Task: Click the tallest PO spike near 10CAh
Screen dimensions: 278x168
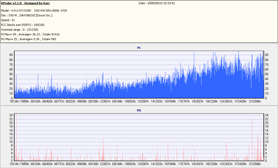Action: click(x=16, y=137)
